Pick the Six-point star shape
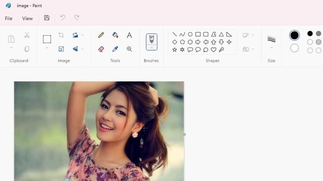The width and height of the screenshot is (323, 181). [182, 50]
